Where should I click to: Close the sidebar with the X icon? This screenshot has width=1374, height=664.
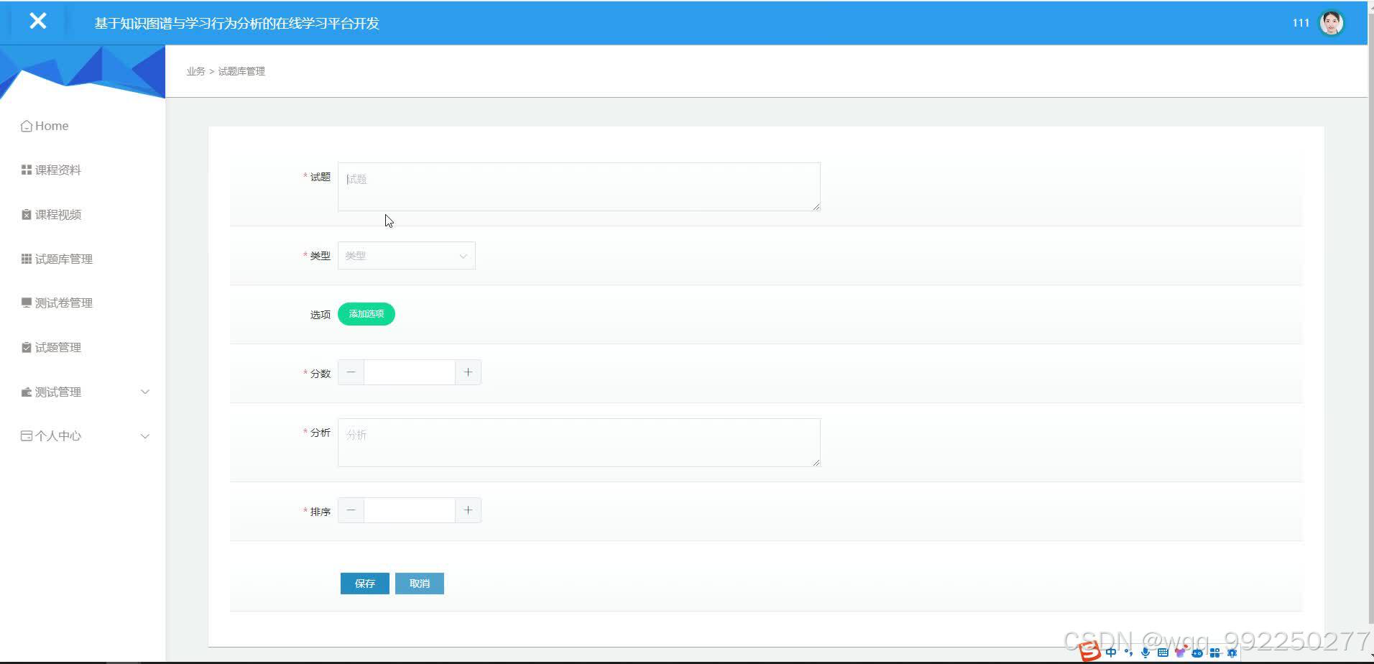click(38, 21)
